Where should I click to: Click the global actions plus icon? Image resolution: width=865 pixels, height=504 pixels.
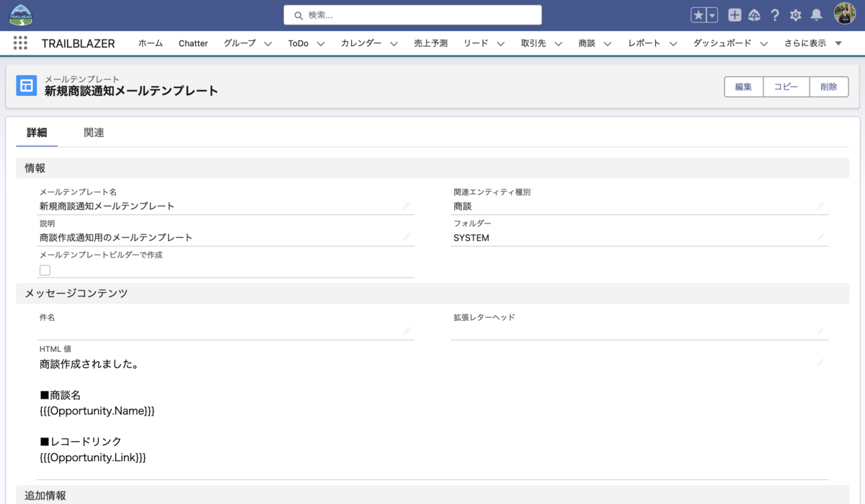pos(735,15)
